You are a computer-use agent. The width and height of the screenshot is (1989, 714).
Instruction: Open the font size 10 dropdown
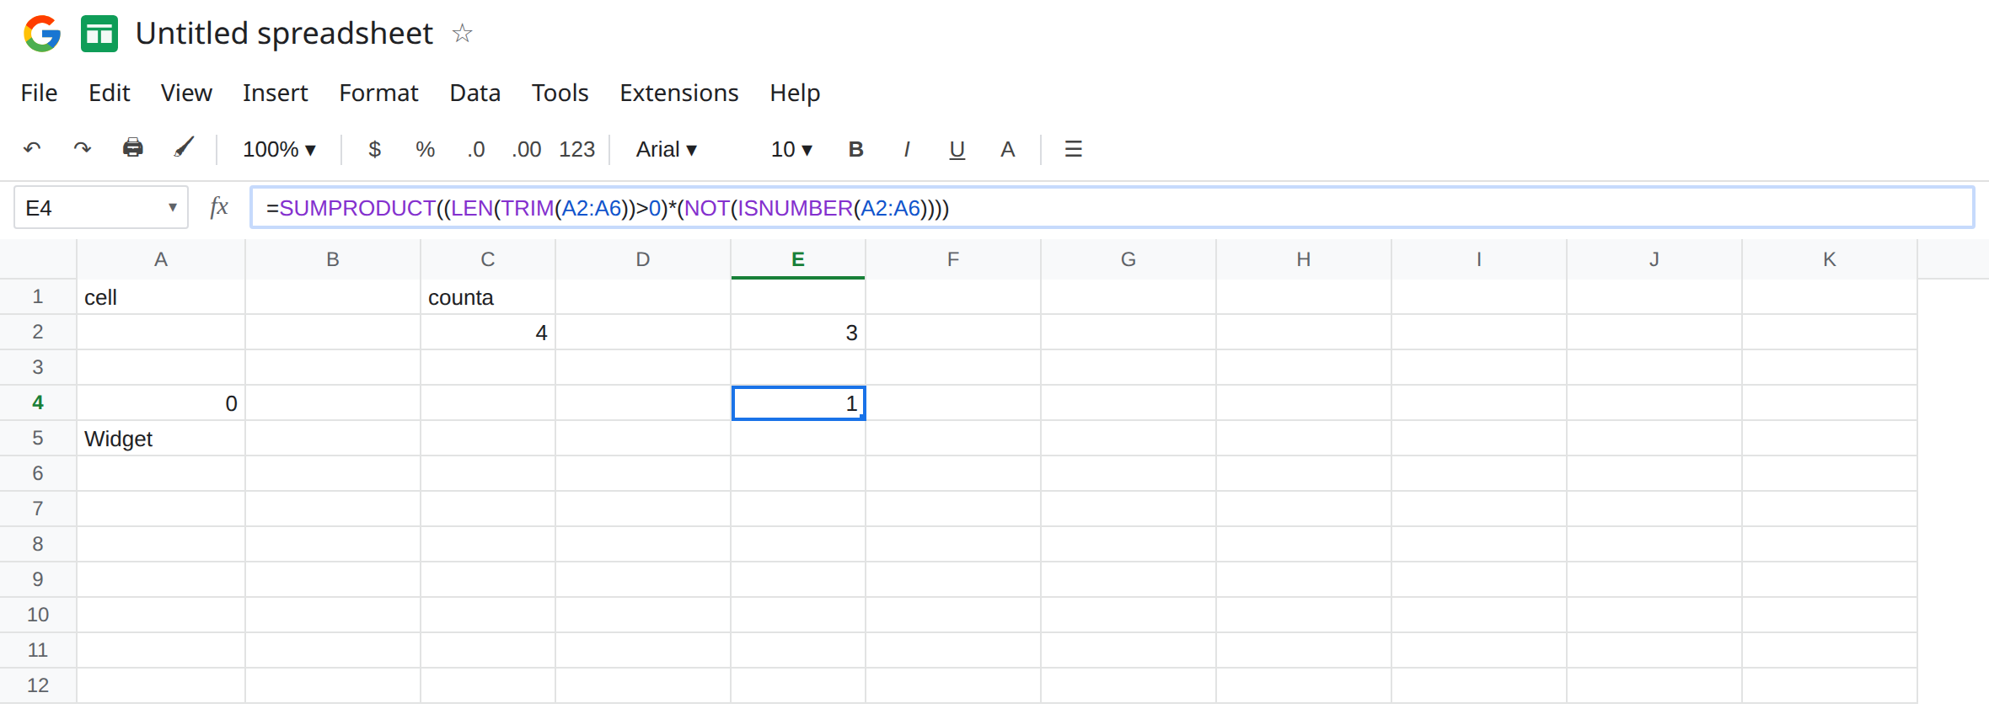click(x=791, y=149)
